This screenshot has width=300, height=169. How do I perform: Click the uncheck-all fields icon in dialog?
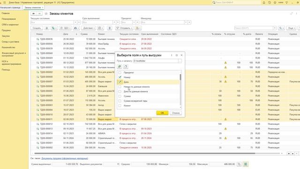(x=126, y=67)
